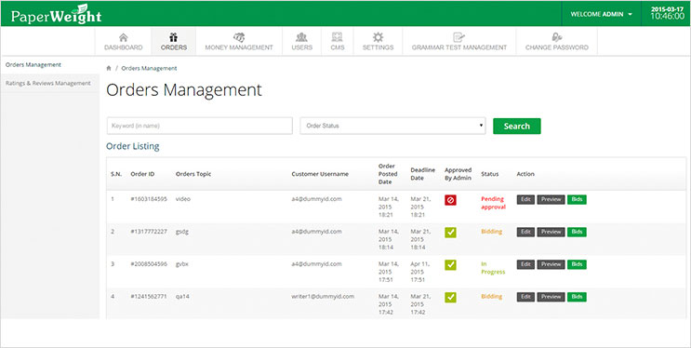Click the Users group icon
Image resolution: width=691 pixels, height=348 pixels.
(302, 37)
